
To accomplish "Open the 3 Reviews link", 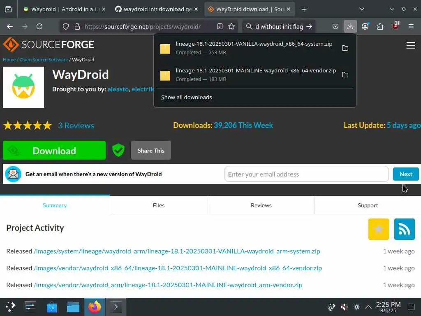I will point(76,125).
